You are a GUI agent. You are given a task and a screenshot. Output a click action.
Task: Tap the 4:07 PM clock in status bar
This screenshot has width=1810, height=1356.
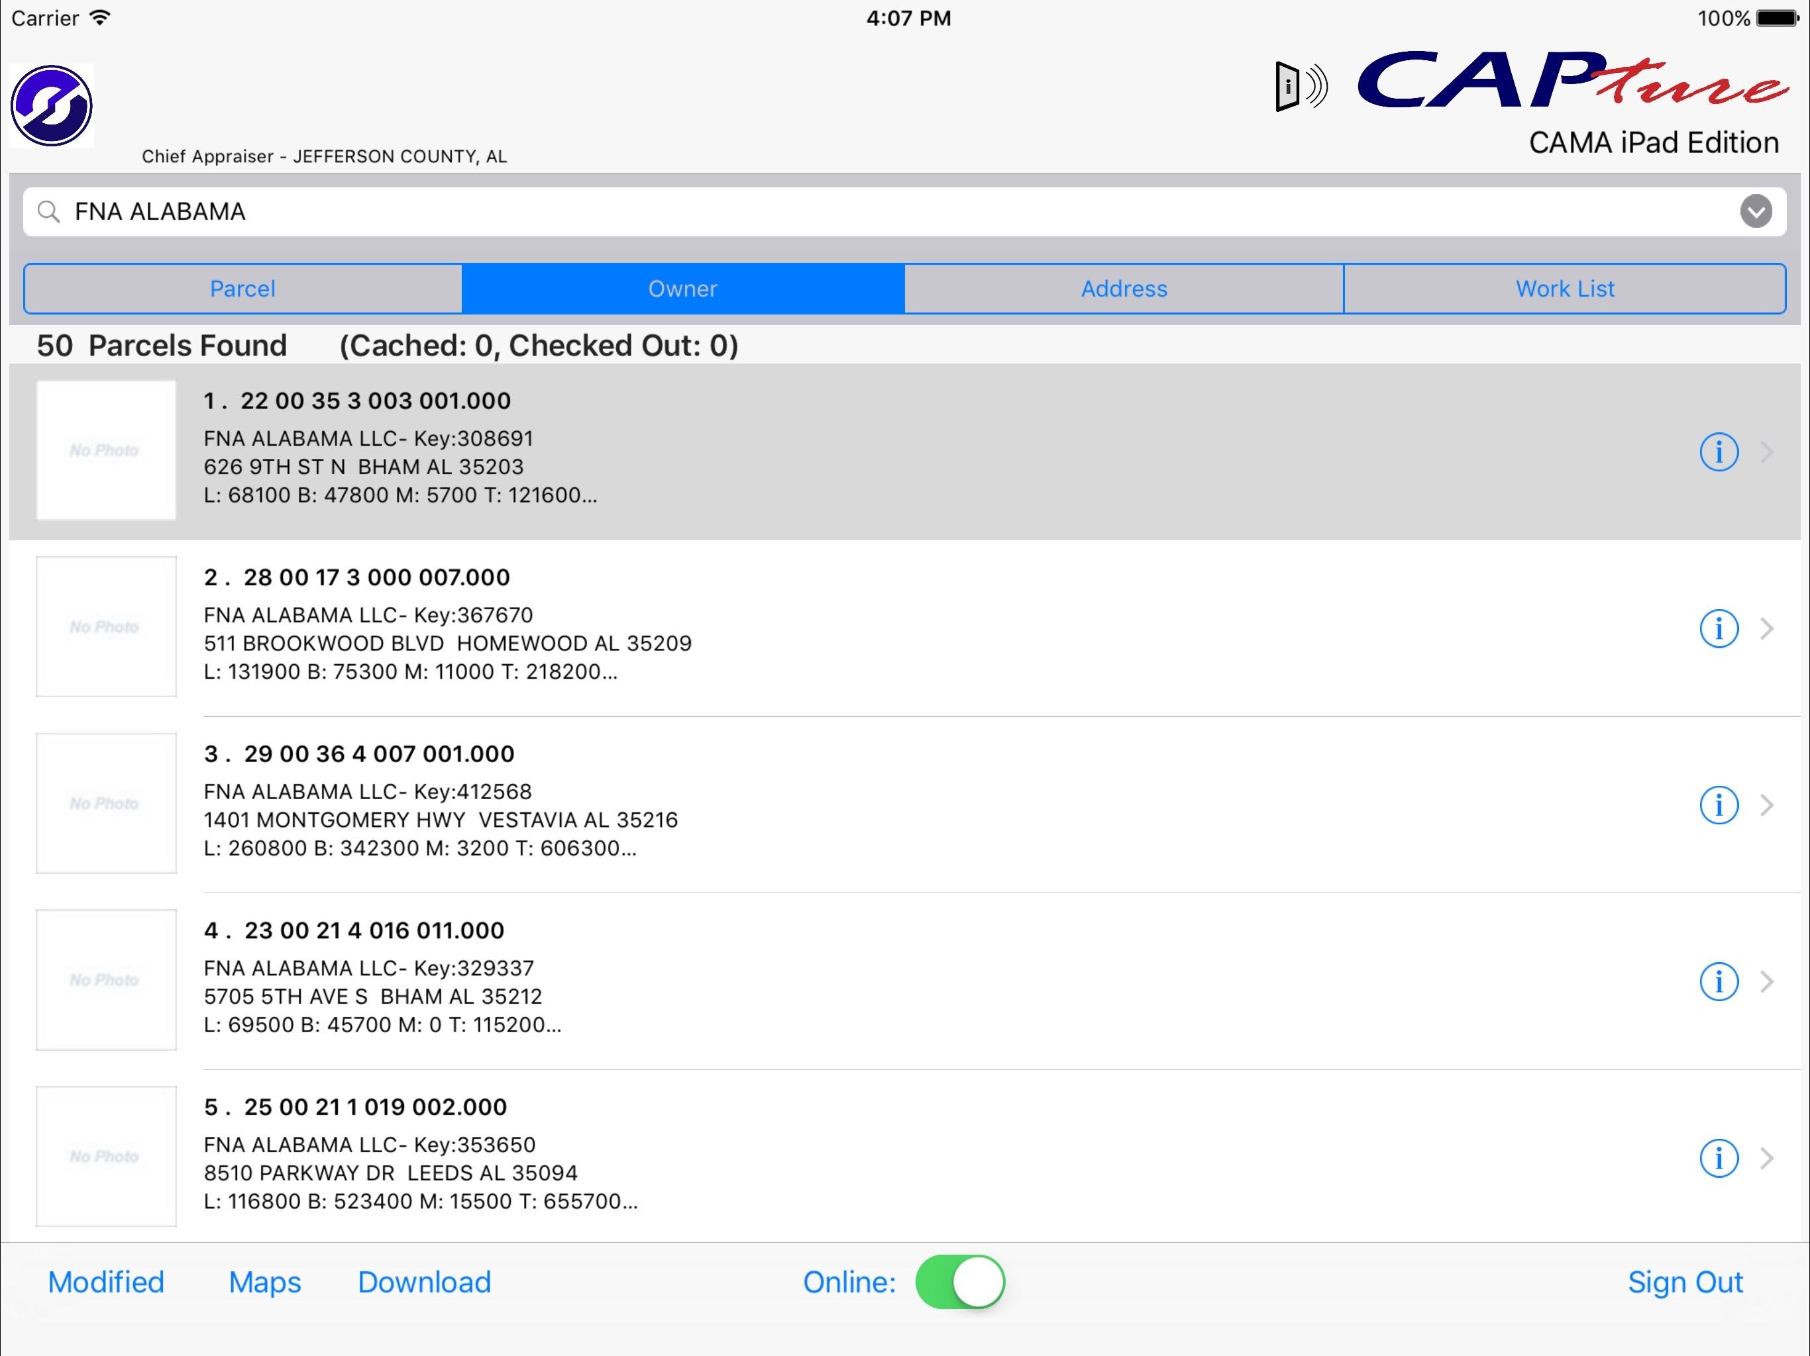(908, 18)
